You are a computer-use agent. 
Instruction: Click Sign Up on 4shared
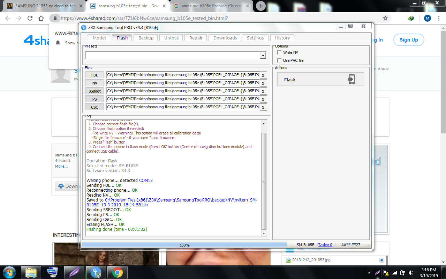pos(409,40)
